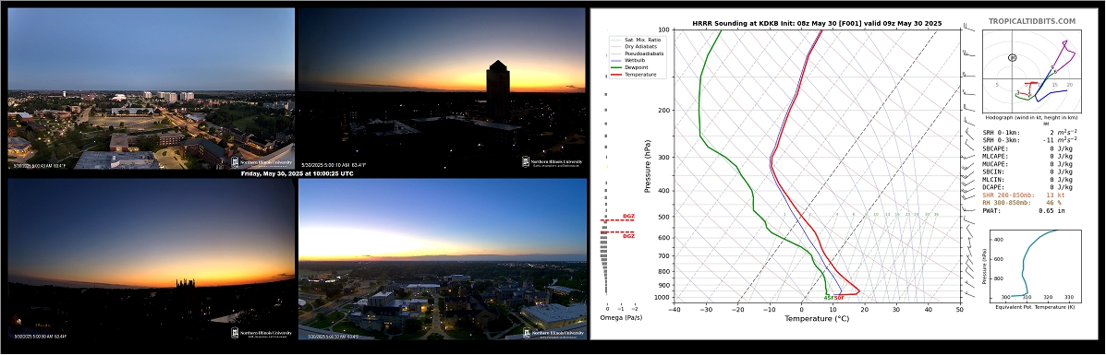Click the NIU logo in top-left webcam
This screenshot has height=355, width=1106.
[261, 162]
